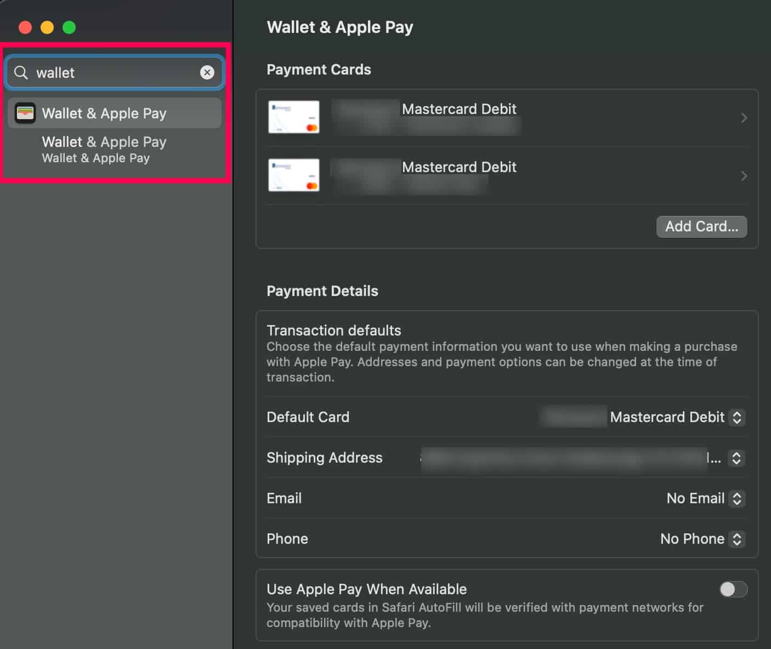Select the highlighted Wallet & Apple Pay sidebar row
This screenshot has height=649, width=771.
(115, 113)
